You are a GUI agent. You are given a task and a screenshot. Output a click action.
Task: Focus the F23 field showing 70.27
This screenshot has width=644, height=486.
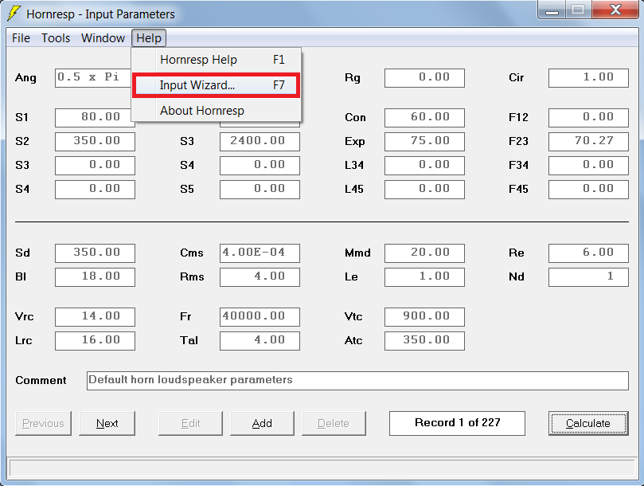tap(588, 142)
